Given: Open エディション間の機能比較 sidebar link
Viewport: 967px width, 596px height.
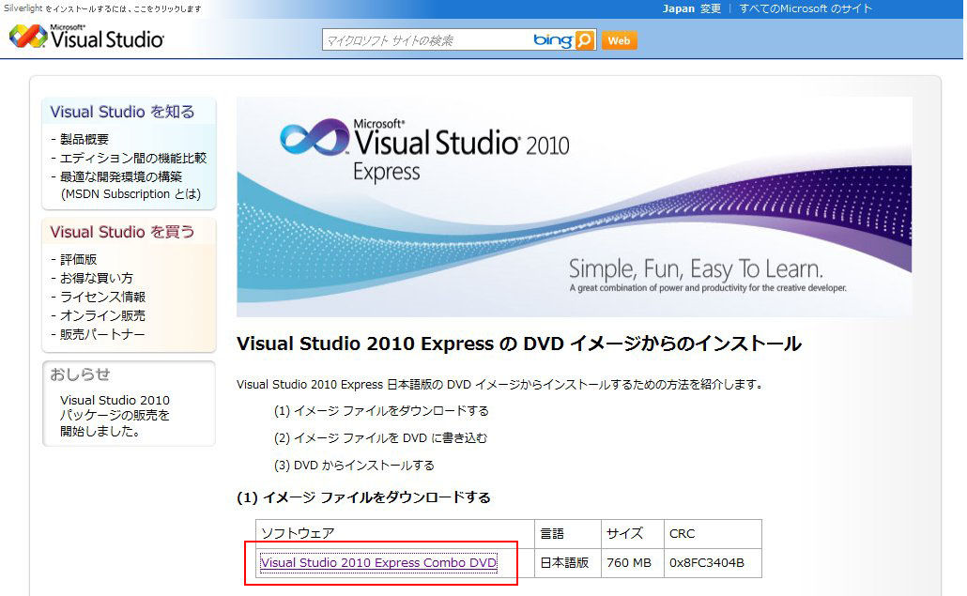Looking at the screenshot, I should pyautogui.click(x=133, y=158).
